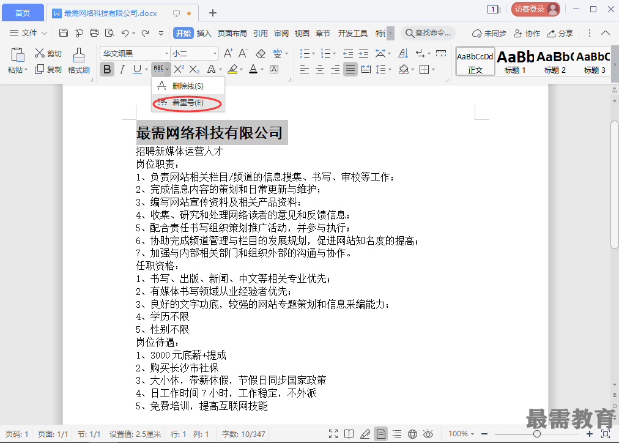Click the Print icon

click(94, 33)
